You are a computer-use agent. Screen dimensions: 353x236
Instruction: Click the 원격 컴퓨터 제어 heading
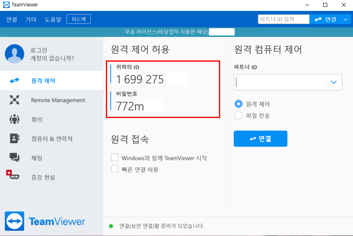click(x=268, y=49)
